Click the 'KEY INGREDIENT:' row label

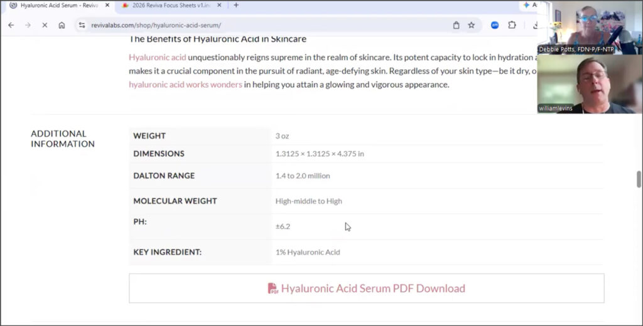click(x=167, y=252)
